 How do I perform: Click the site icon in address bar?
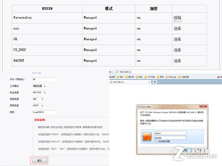coord(117,72)
